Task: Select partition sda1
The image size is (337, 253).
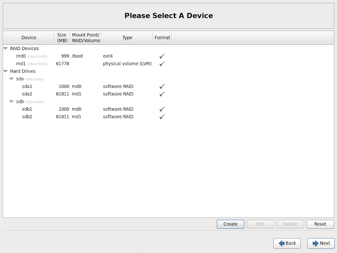Action: pyautogui.click(x=27, y=86)
